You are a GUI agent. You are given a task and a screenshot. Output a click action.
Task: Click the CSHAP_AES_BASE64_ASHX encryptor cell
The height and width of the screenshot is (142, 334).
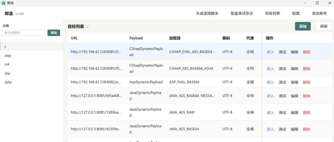tap(191, 68)
